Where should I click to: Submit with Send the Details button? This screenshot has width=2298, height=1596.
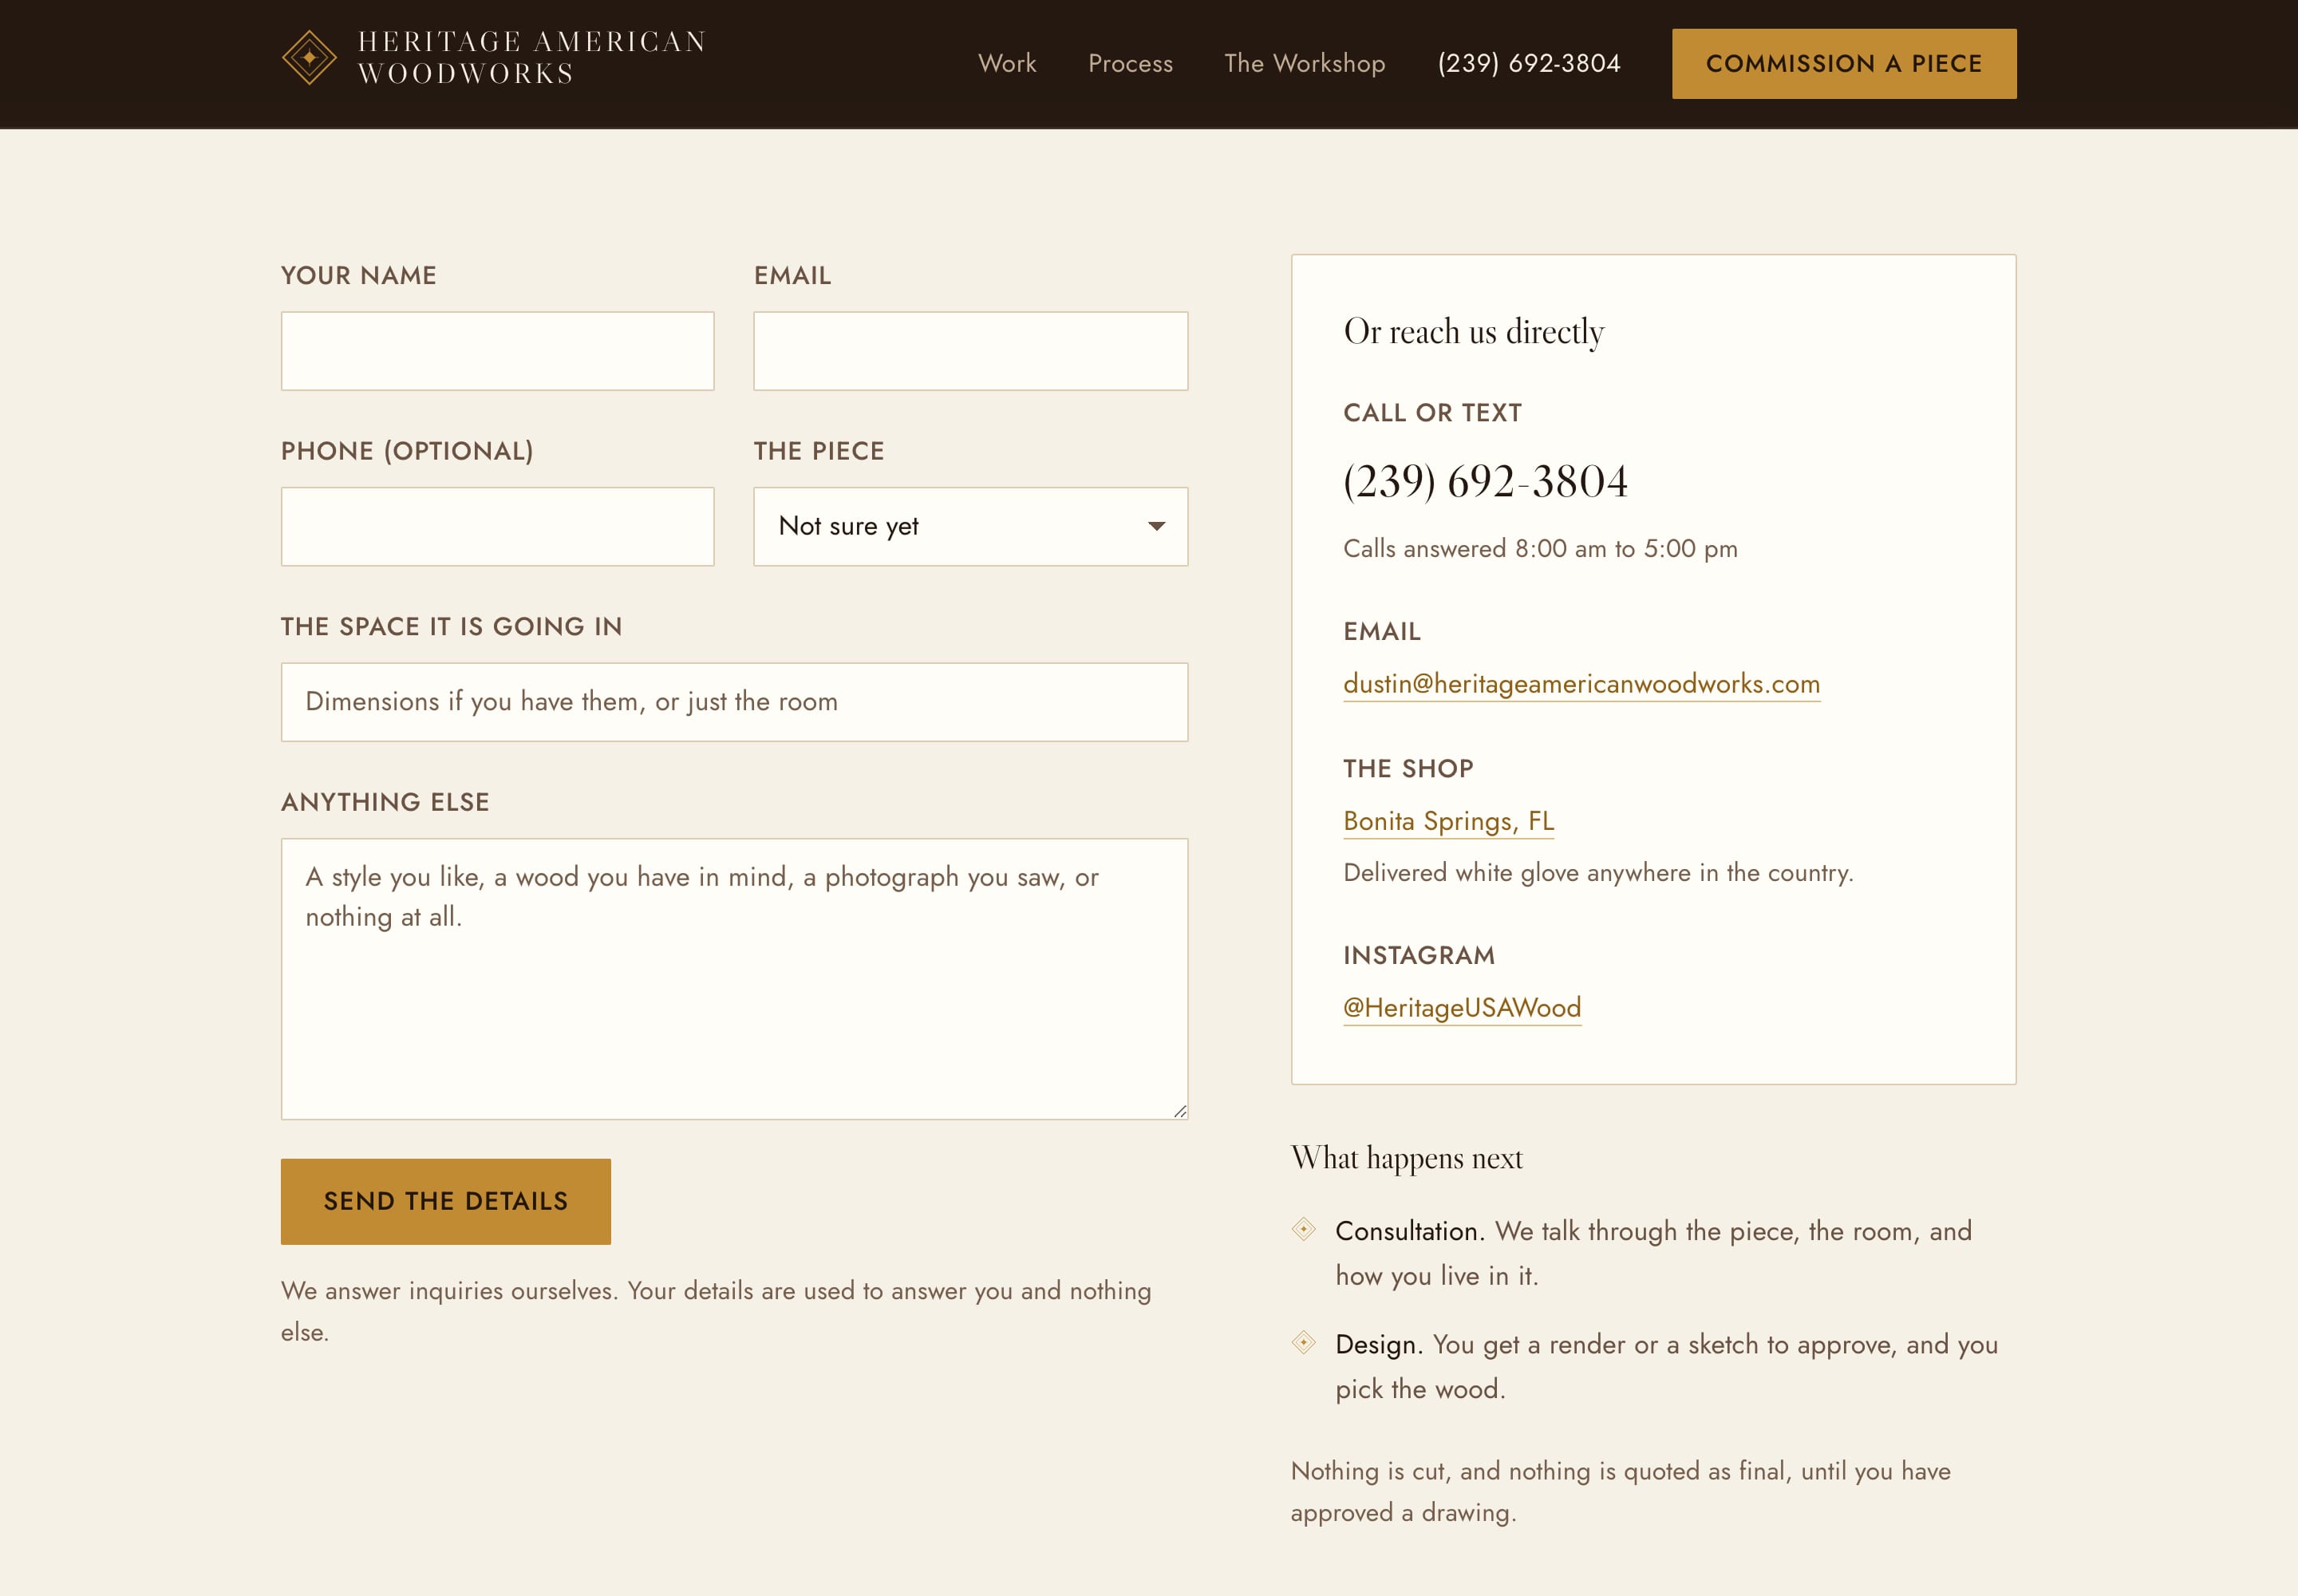(x=446, y=1202)
